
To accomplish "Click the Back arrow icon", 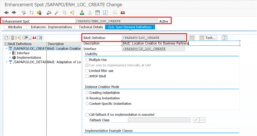I will point(6,13).
